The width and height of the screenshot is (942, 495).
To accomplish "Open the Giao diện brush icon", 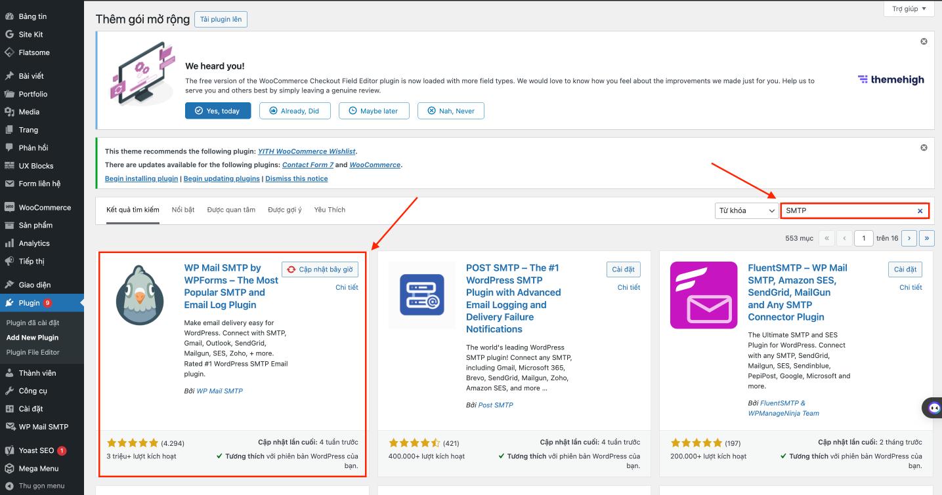I will point(9,285).
